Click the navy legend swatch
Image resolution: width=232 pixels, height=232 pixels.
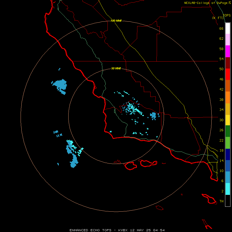coord(228,154)
